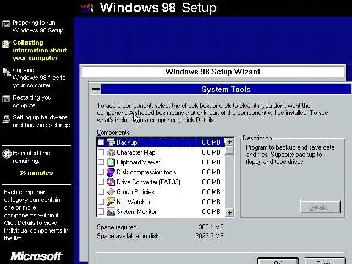The height and width of the screenshot is (264, 352).
Task: Click the Windows 98 Setup Wizard title
Action: [x=213, y=71]
